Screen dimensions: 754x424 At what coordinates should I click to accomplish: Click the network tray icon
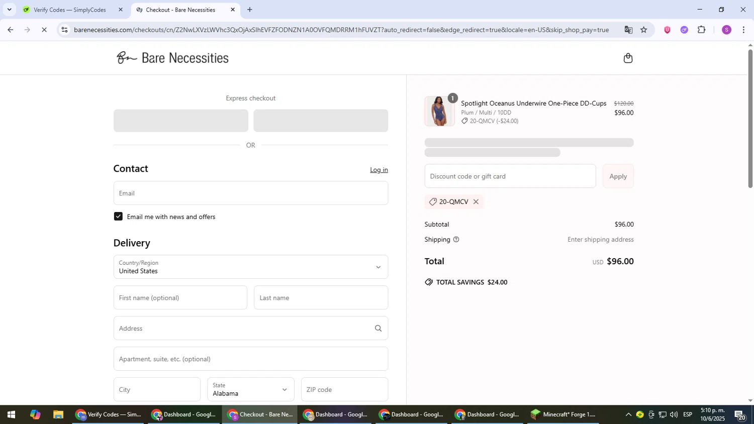[x=663, y=415]
